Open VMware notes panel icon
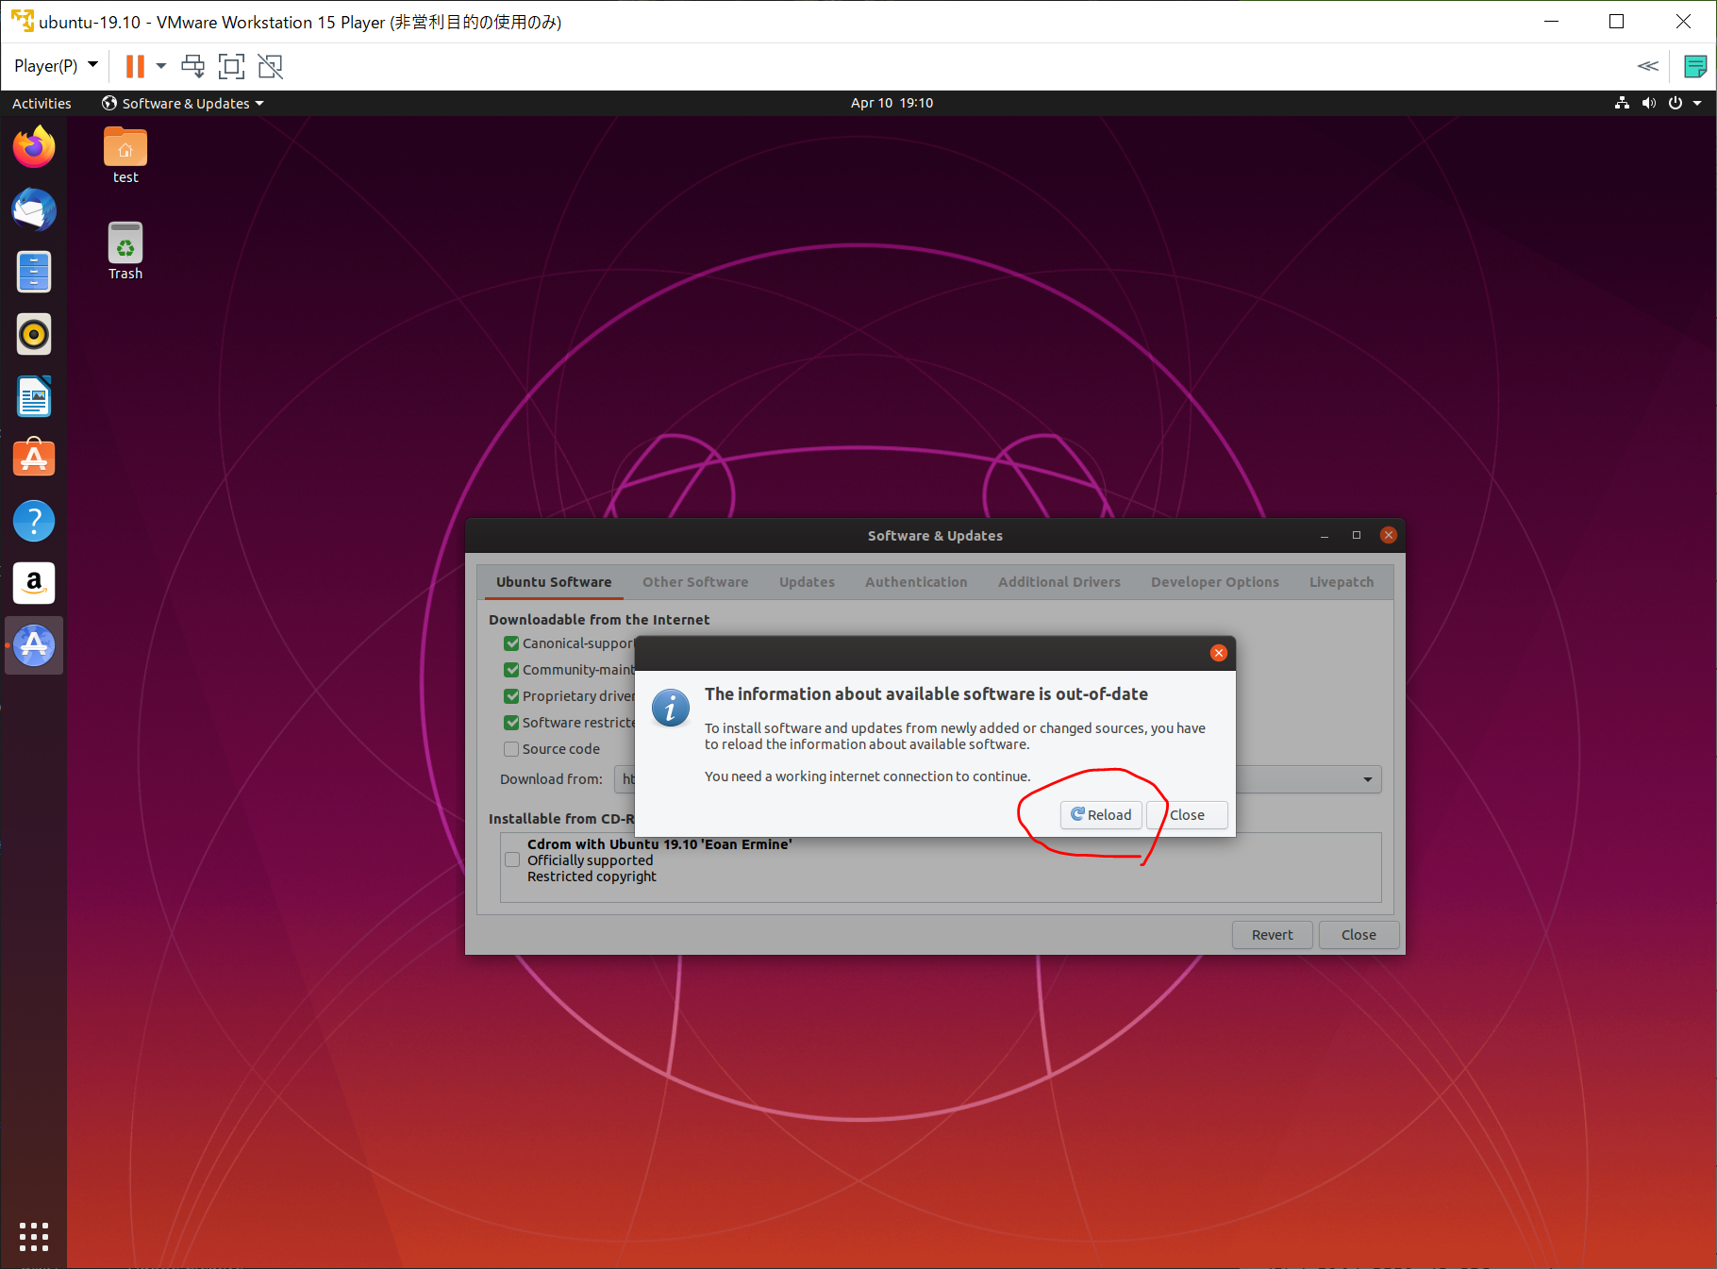 (x=1695, y=66)
